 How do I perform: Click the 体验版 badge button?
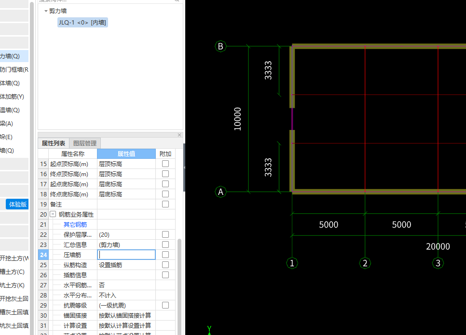click(17, 204)
